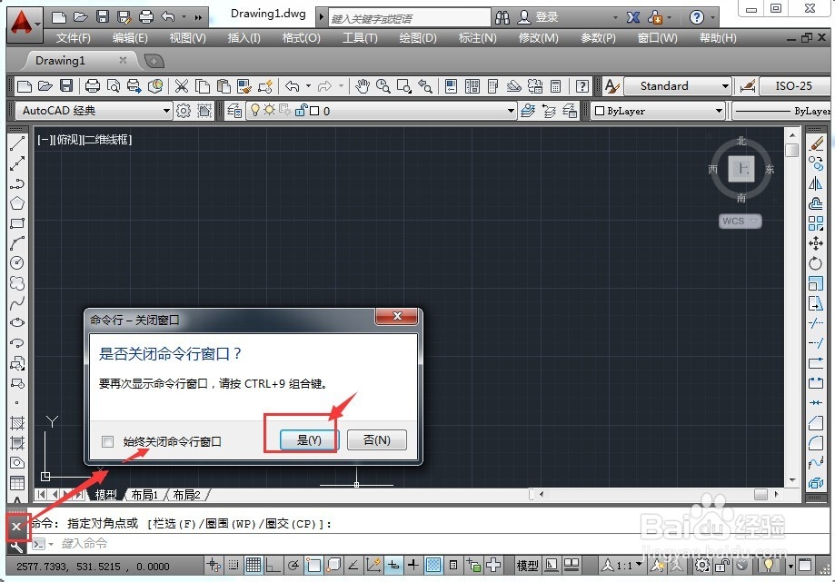Click the viewport label [俯视]
835x582 pixels.
(x=69, y=140)
